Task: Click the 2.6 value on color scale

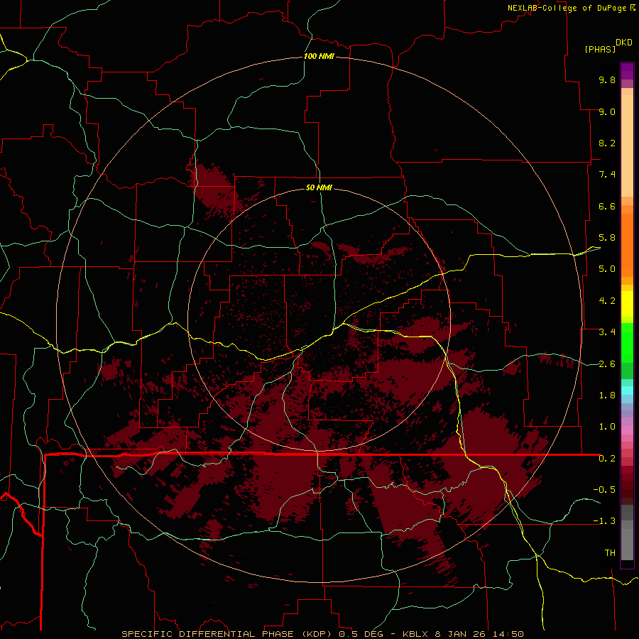Action: click(607, 364)
